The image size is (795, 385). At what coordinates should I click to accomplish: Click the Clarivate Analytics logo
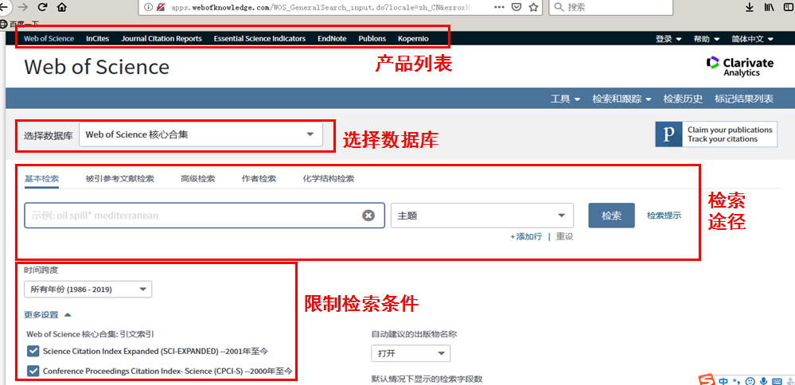[x=740, y=66]
